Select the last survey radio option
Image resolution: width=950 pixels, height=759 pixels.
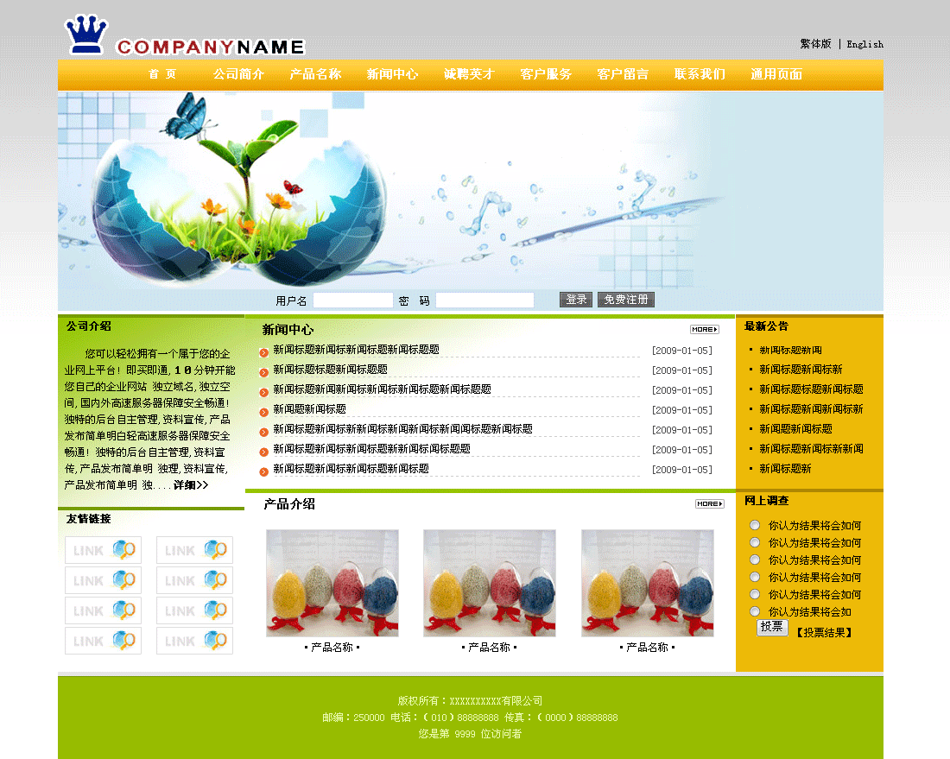(755, 611)
